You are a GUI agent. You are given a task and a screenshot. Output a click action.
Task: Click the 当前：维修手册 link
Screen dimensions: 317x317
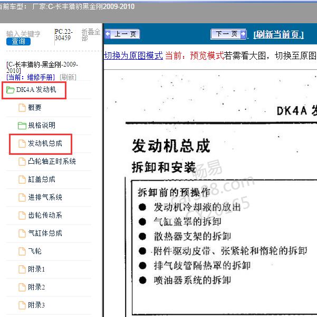(x=31, y=77)
